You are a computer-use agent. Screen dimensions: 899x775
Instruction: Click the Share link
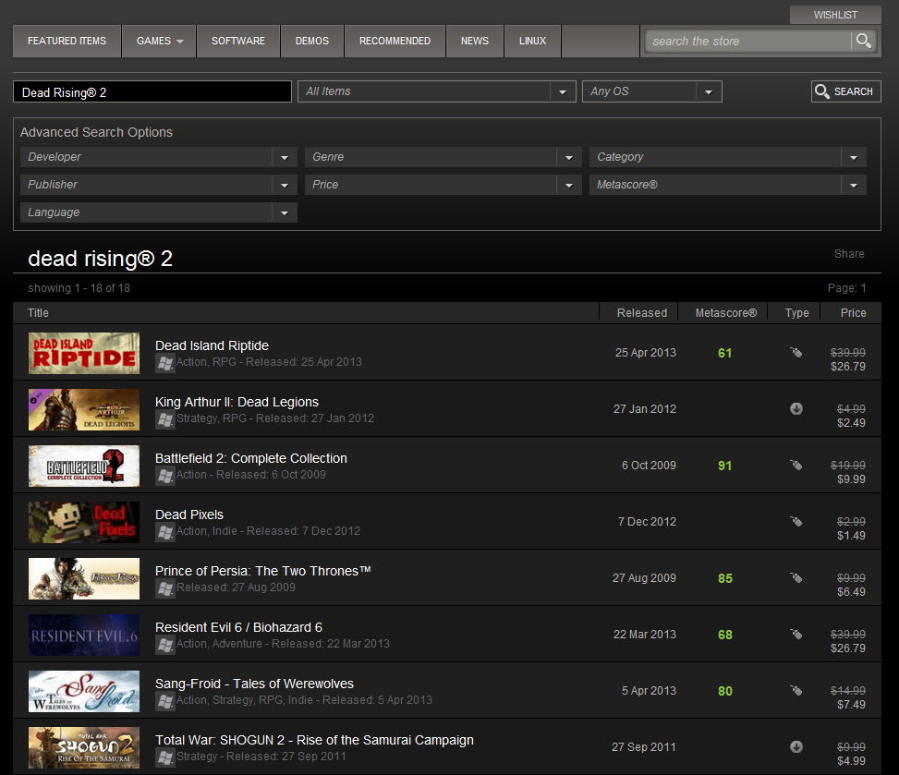849,254
